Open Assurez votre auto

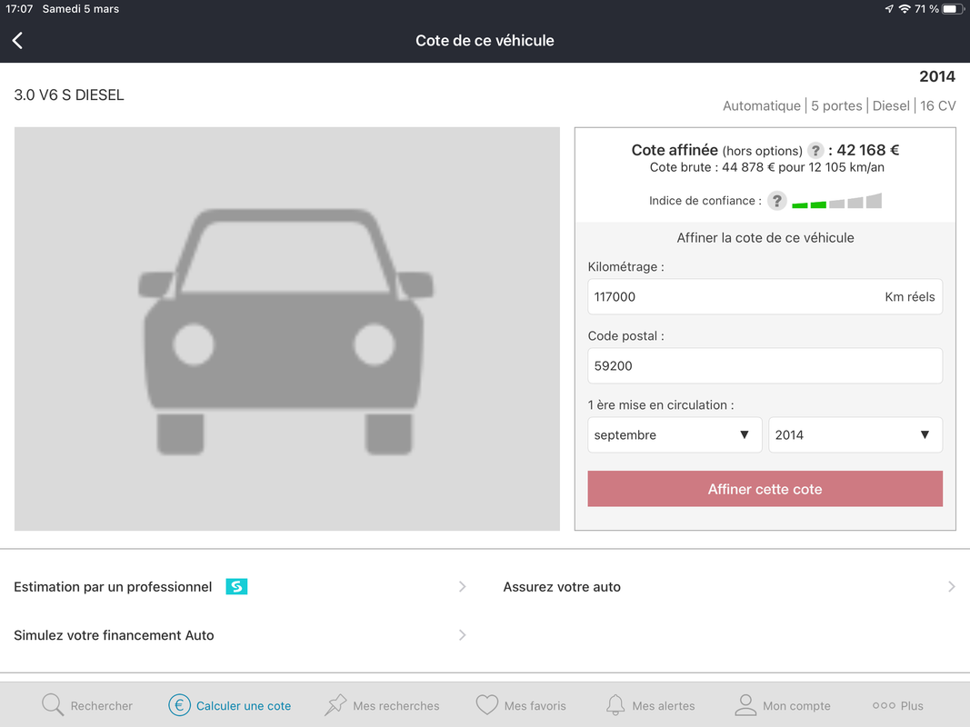[x=730, y=587]
